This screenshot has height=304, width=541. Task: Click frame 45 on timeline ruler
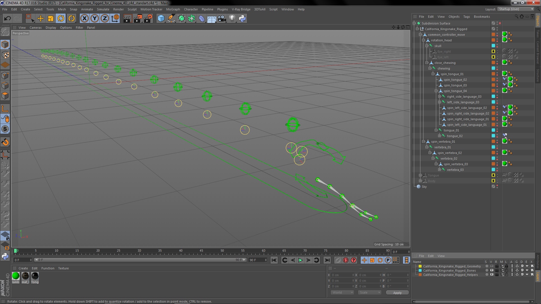tap(201, 251)
